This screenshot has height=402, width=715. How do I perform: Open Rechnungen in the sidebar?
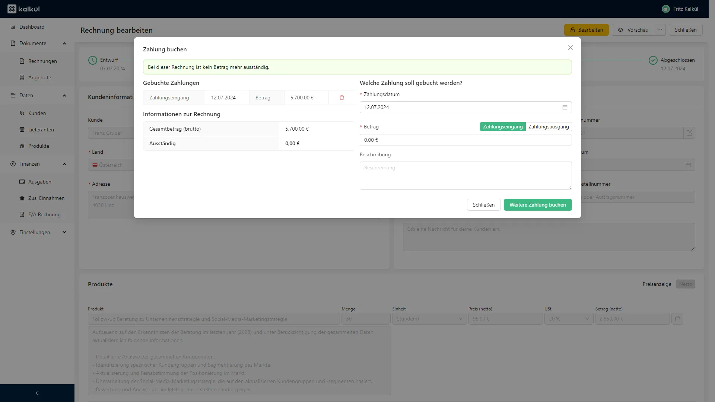pos(42,61)
